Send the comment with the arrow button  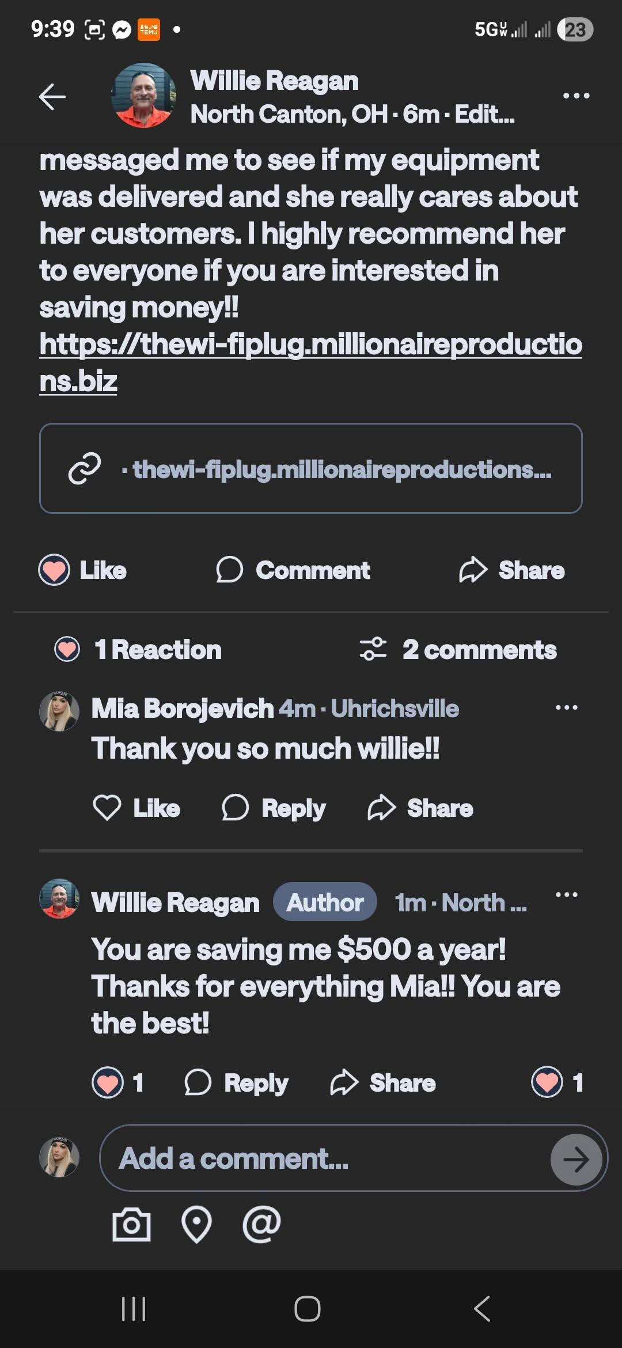point(576,1159)
